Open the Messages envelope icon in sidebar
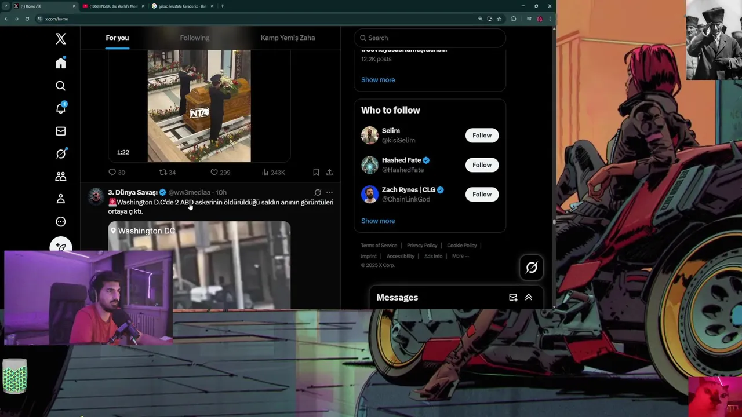This screenshot has width=742, height=417. point(61,131)
